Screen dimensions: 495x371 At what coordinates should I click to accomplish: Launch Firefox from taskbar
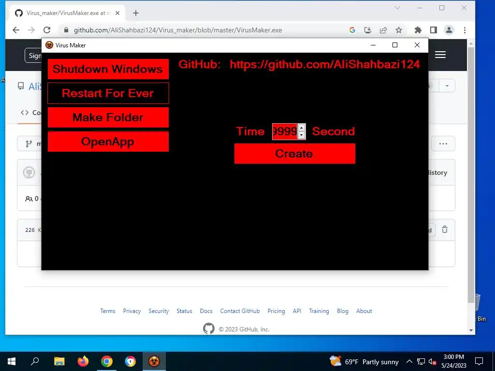pos(83,361)
